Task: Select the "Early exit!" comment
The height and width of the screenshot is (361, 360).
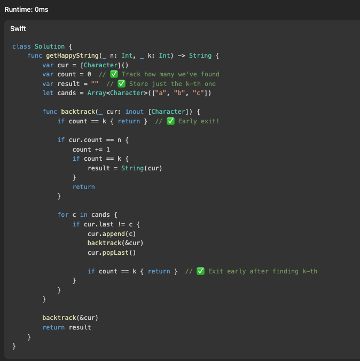Action: coord(199,121)
